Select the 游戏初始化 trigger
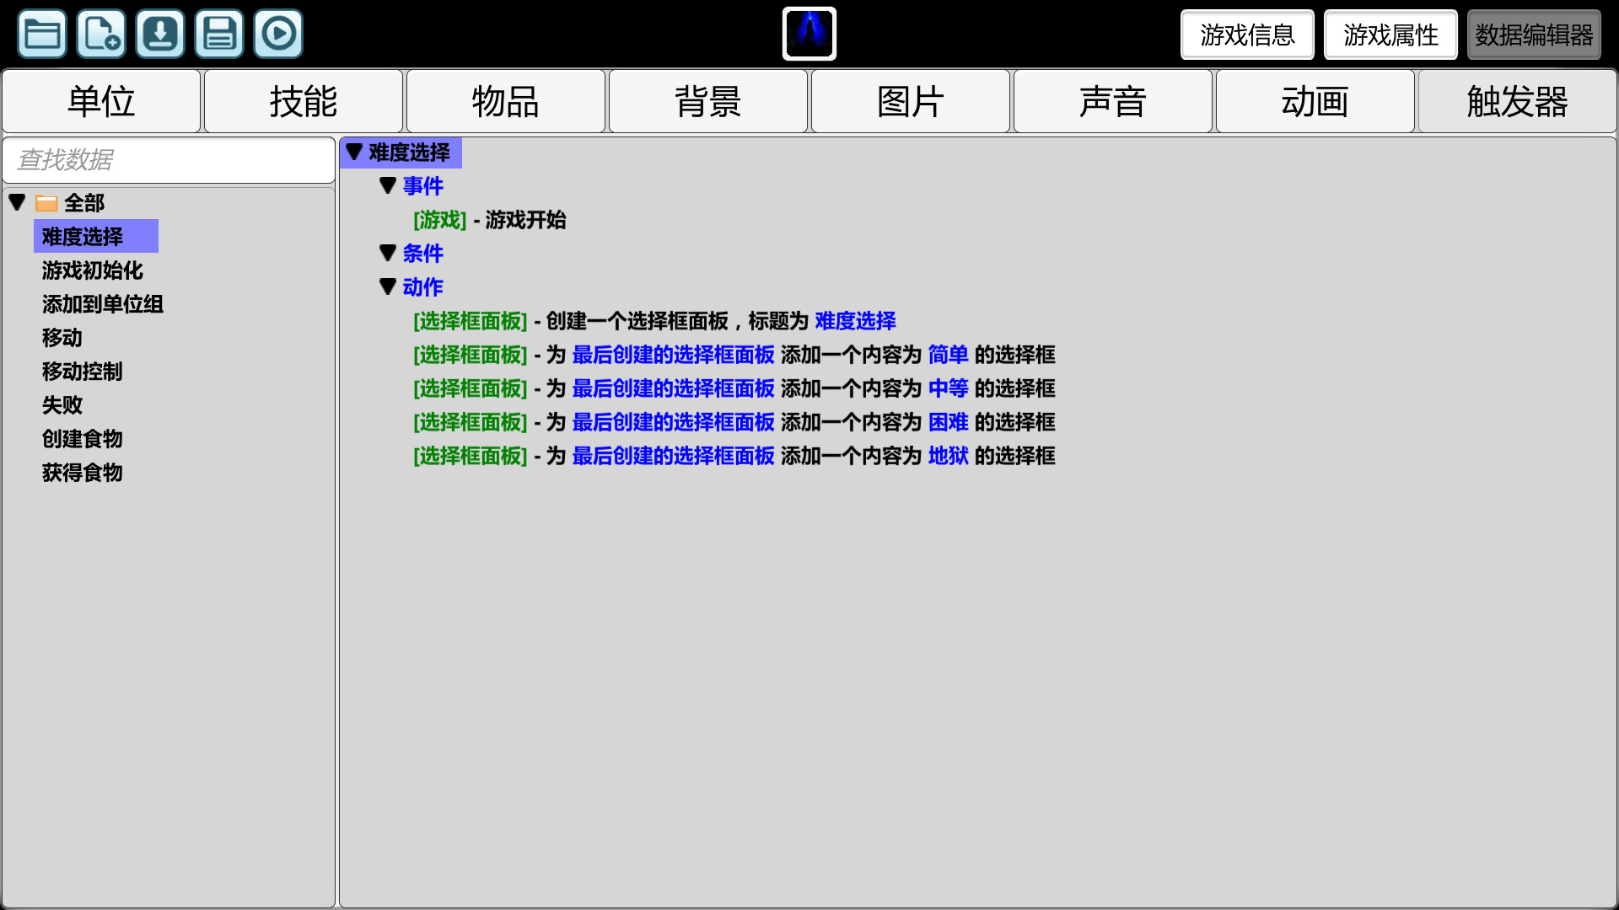Image resolution: width=1619 pixels, height=910 pixels. (93, 270)
